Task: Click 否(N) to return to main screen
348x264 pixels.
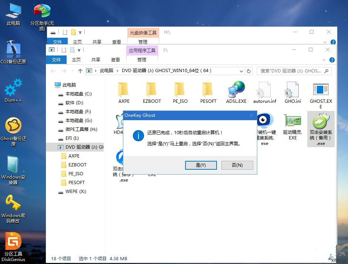Action: pyautogui.click(x=237, y=165)
